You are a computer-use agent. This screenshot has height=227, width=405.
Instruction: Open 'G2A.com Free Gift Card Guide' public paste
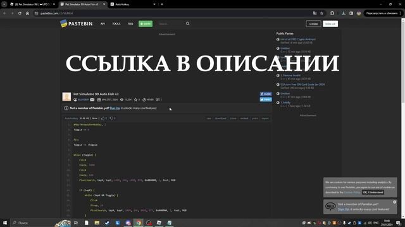tap(302, 84)
